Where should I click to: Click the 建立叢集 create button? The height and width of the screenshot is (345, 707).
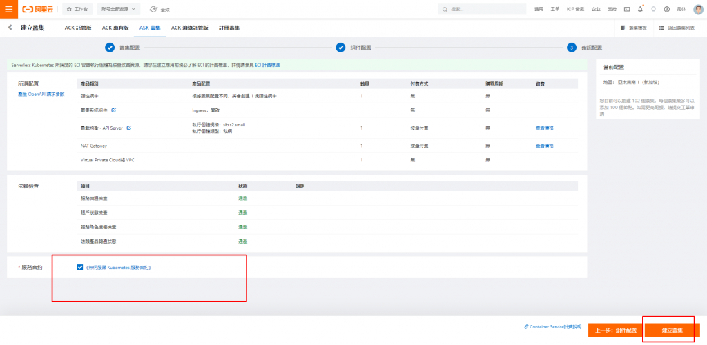pyautogui.click(x=672, y=330)
